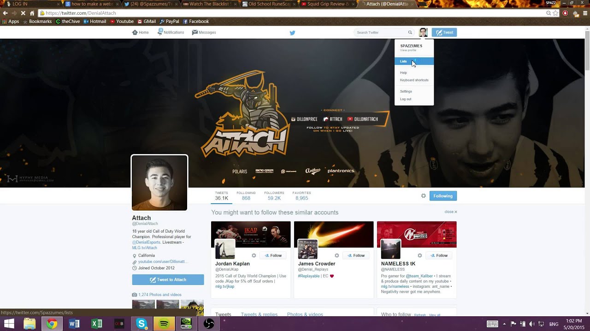
Task: Follow Jordan Kaplan
Action: tap(272, 256)
